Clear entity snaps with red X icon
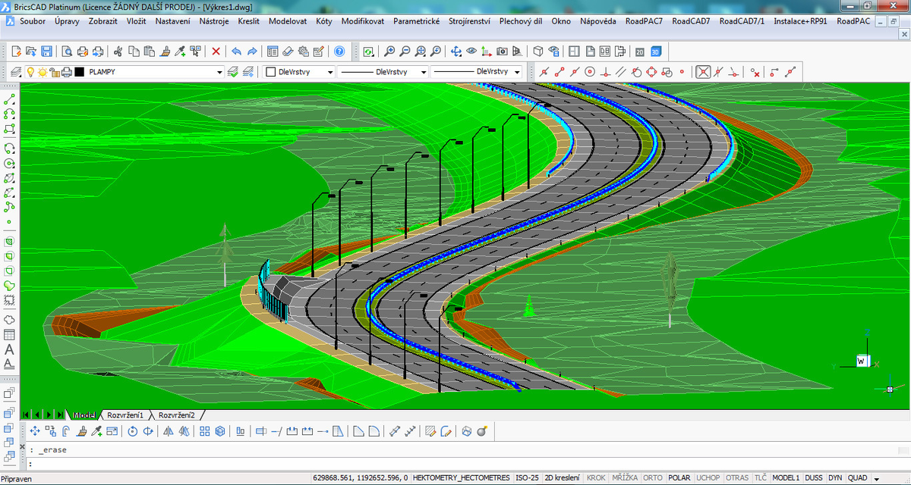The width and height of the screenshot is (911, 485). point(755,72)
